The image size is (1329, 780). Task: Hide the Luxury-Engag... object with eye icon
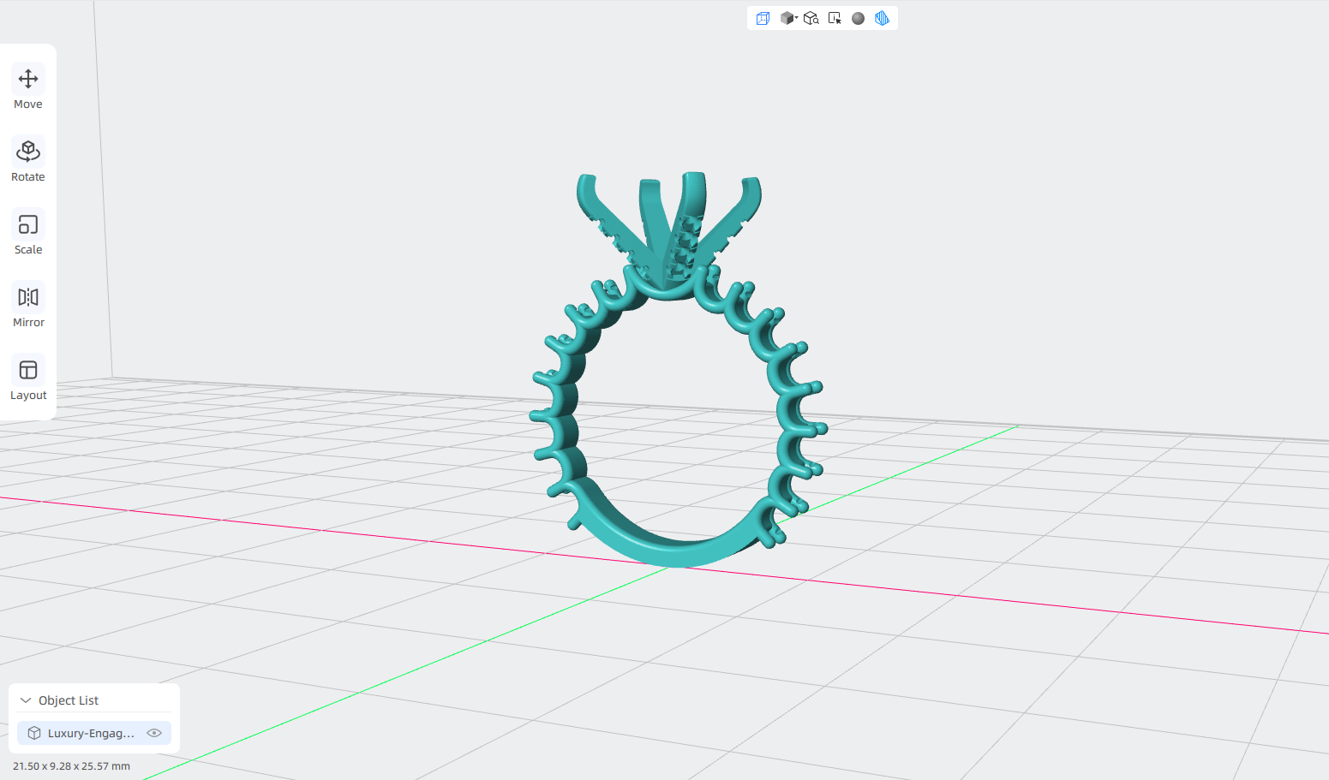[x=154, y=733]
